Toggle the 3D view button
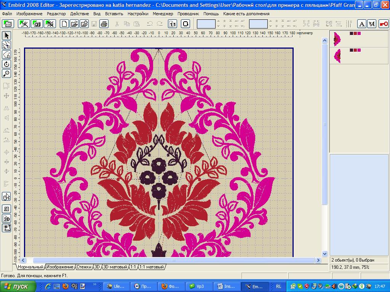 (x=6, y=219)
